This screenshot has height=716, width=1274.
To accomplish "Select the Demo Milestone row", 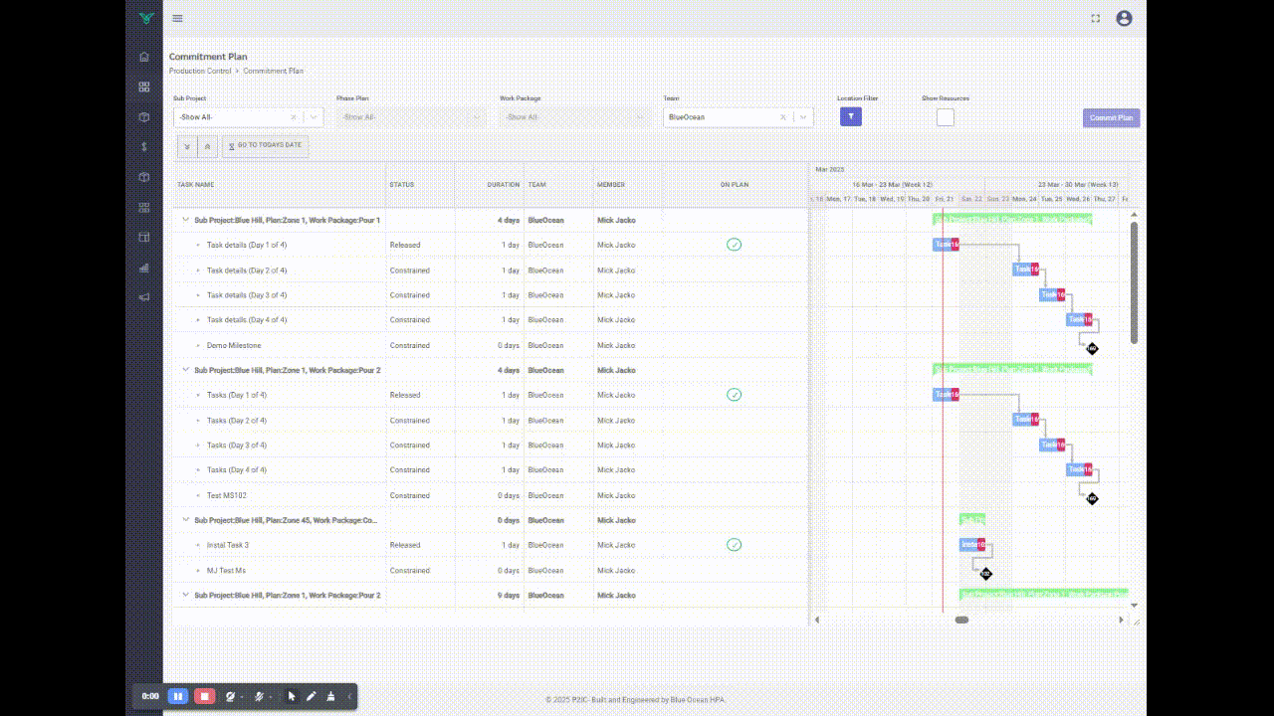I will coord(490,345).
